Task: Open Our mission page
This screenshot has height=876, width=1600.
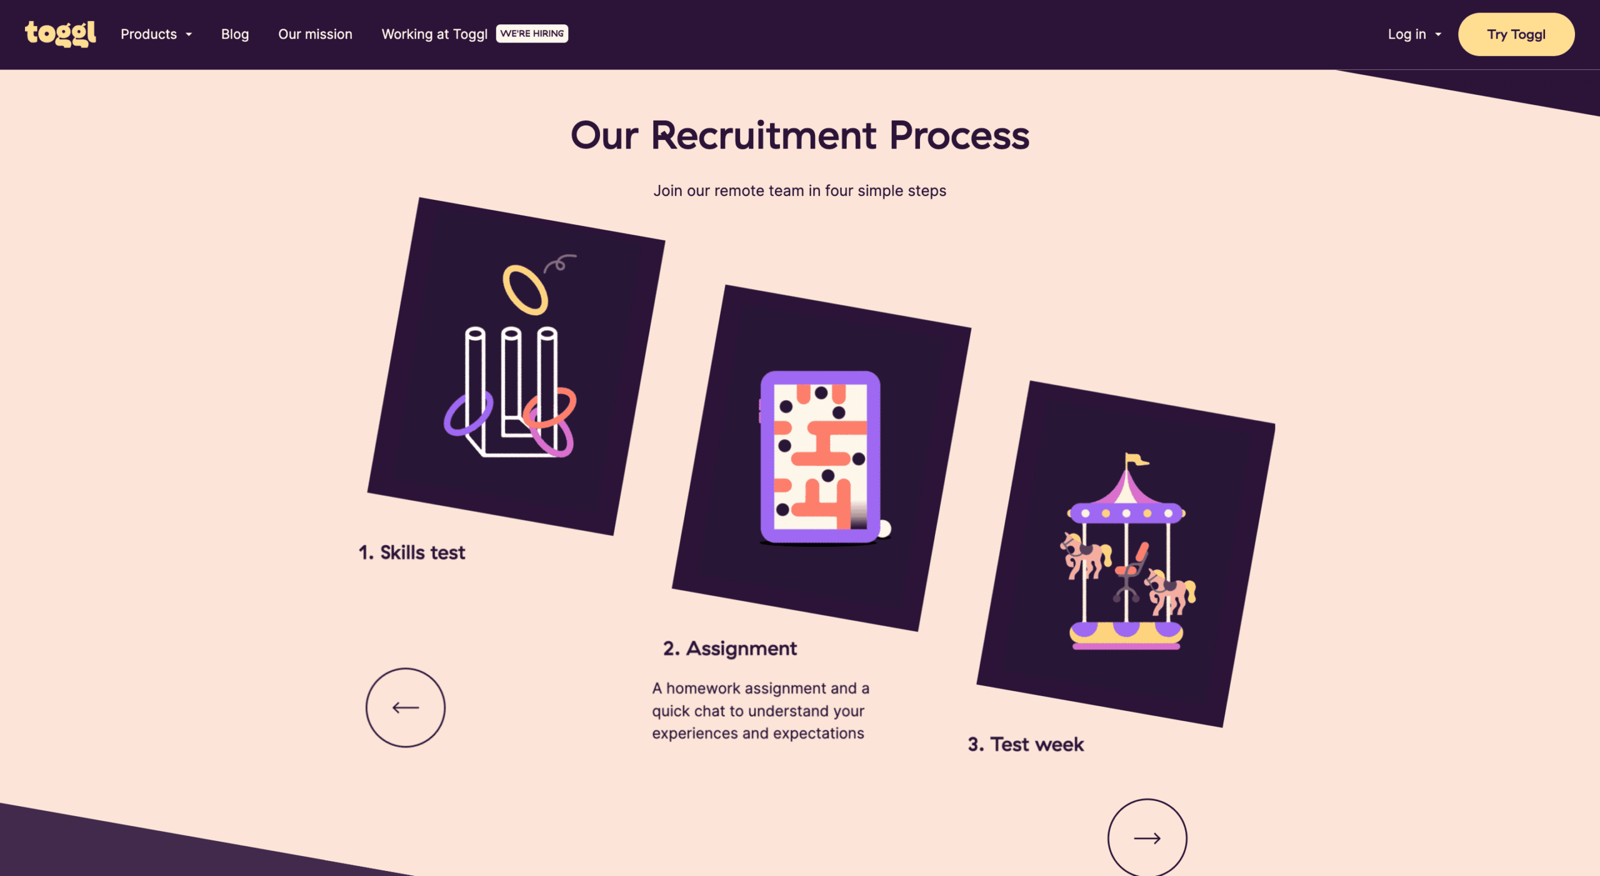Action: click(x=315, y=34)
